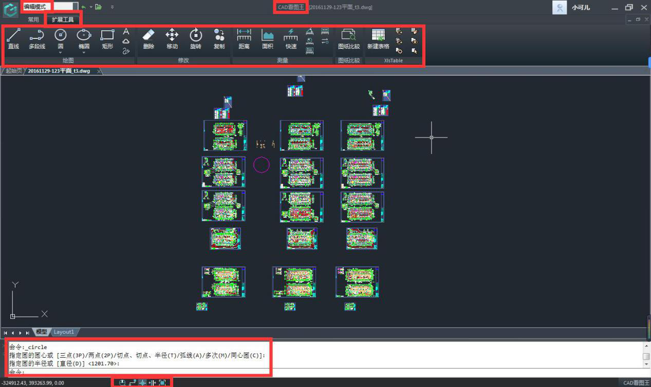This screenshot has height=387, width=651.
Task: Open 图纸比较 drawing compare
Action: click(349, 39)
